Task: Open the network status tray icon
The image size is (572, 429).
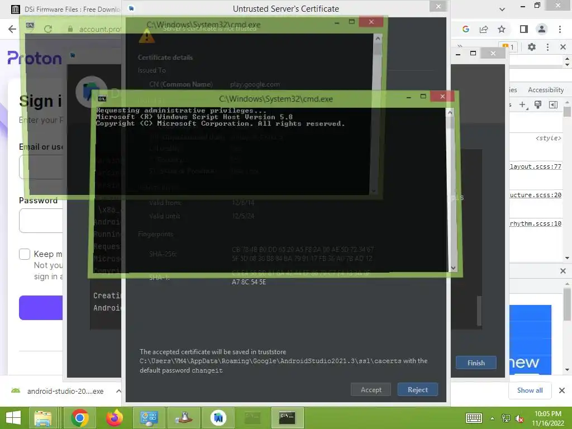Action: coord(506,418)
